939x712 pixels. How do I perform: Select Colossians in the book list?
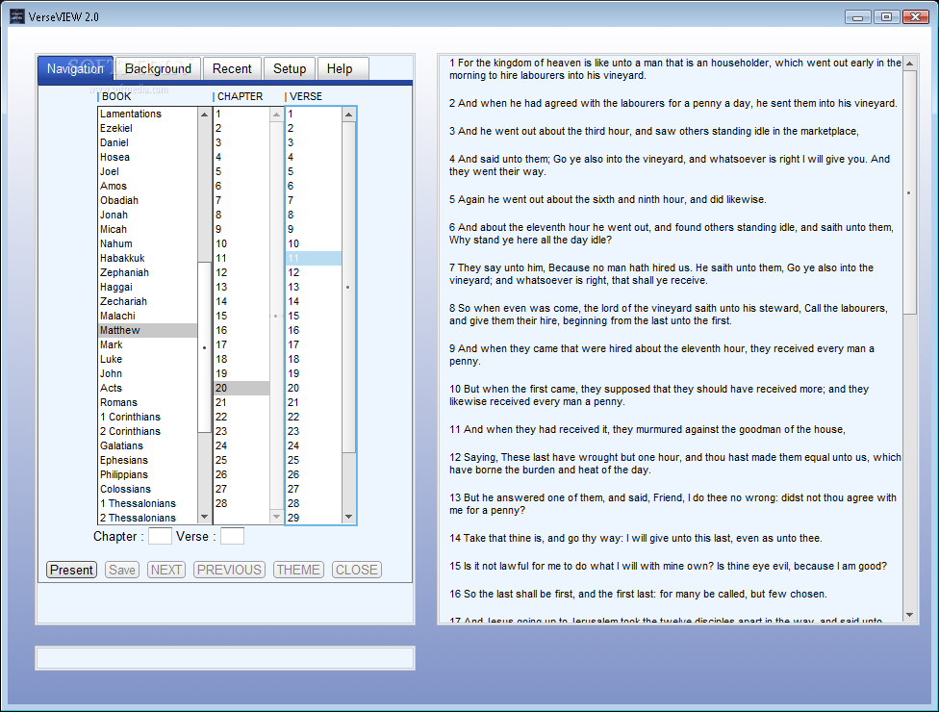click(147, 489)
